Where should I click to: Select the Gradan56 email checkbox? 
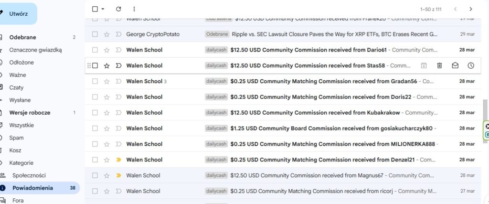[95, 81]
